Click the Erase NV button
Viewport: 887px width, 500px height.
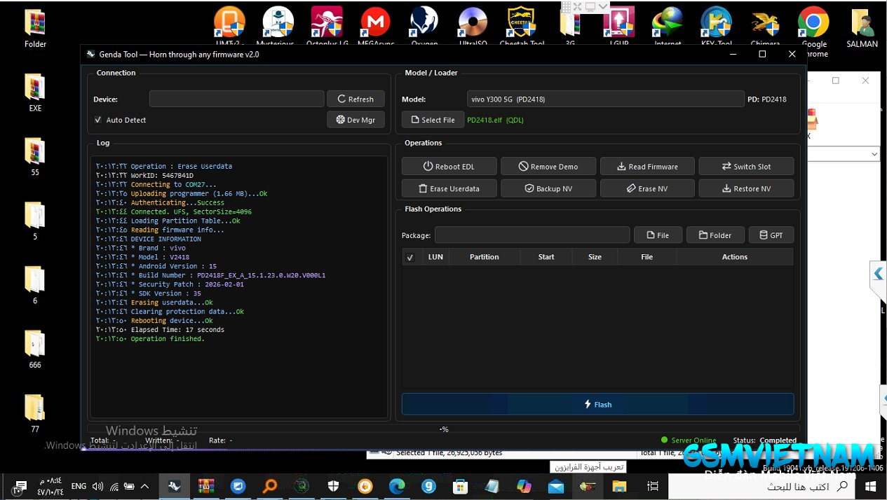pyautogui.click(x=647, y=188)
